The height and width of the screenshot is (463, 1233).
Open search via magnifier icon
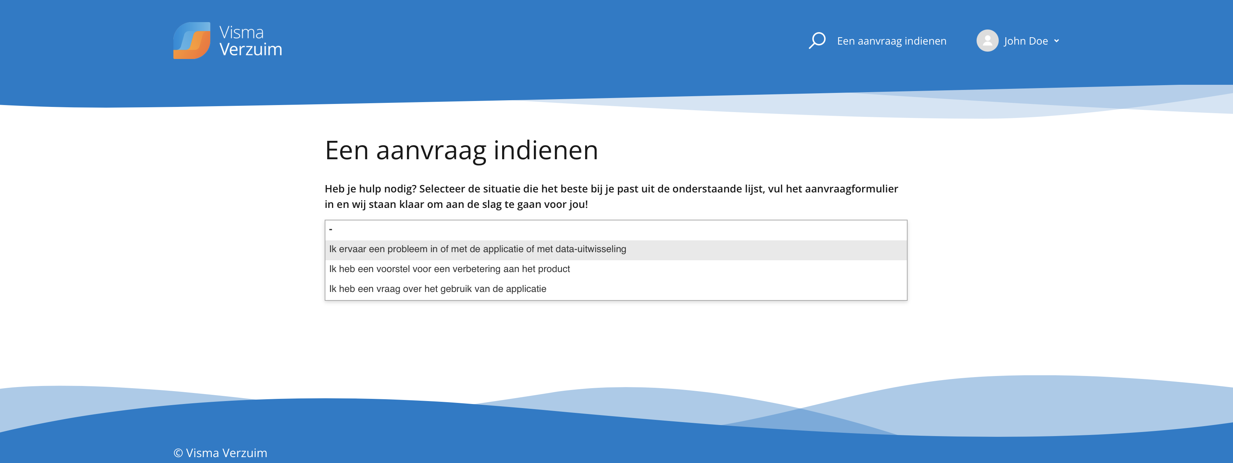(x=817, y=41)
